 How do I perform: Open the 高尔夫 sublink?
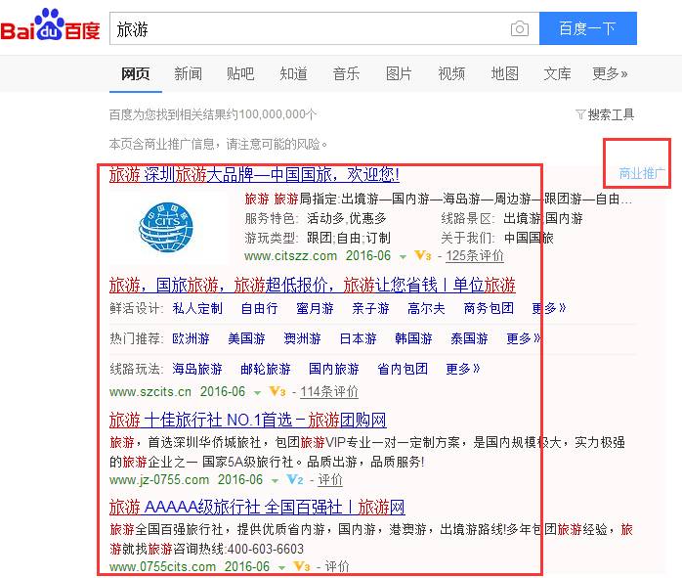(426, 309)
